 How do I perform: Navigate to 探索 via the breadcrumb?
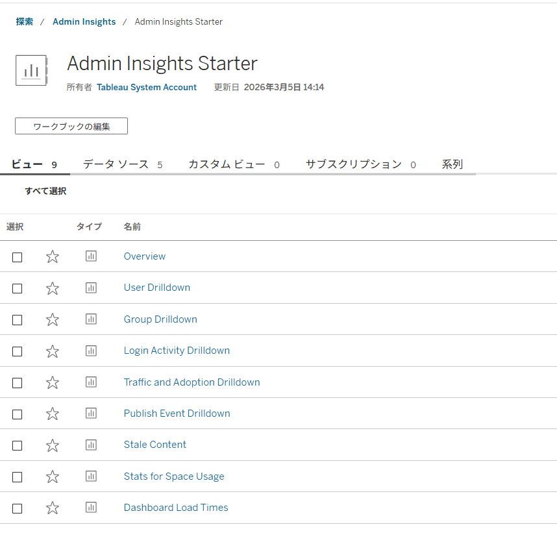(x=24, y=21)
